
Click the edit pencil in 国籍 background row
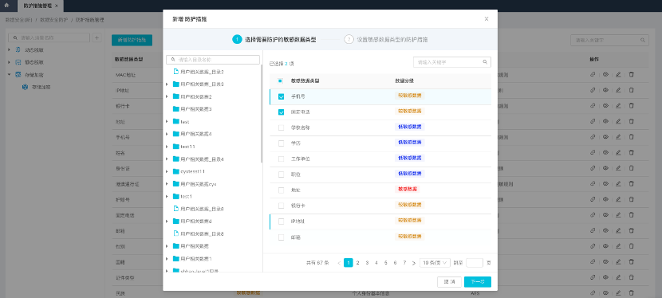tap(618, 262)
